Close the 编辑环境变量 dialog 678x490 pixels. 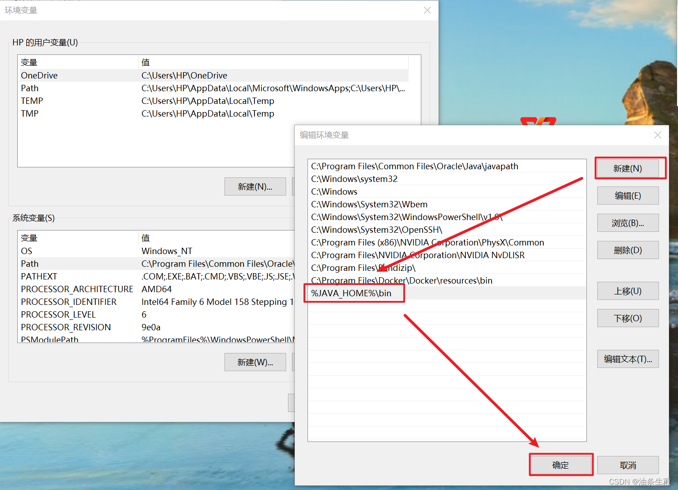(658, 135)
